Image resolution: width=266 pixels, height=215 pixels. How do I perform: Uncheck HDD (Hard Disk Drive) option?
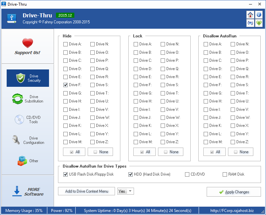coord(130,174)
